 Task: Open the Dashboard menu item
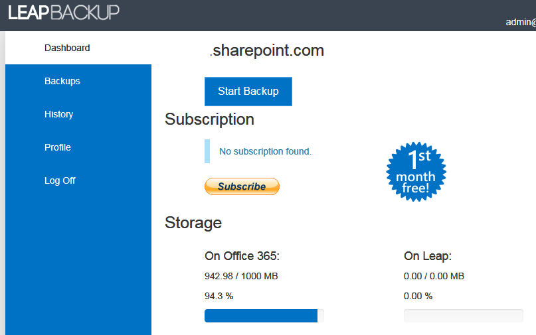tap(67, 48)
